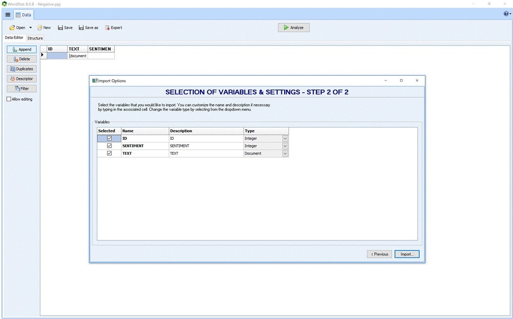Viewport: 513px width, 319px height.
Task: Run analysis with the Analyze button
Action: (294, 27)
